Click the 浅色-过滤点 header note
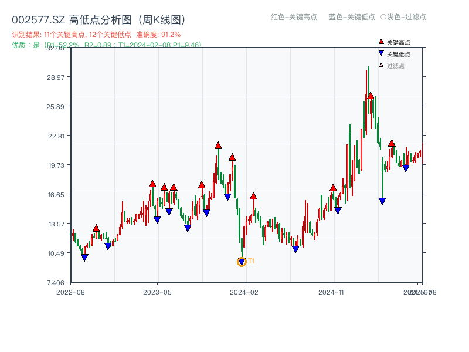This screenshot has height=352, width=469. pyautogui.click(x=403, y=17)
